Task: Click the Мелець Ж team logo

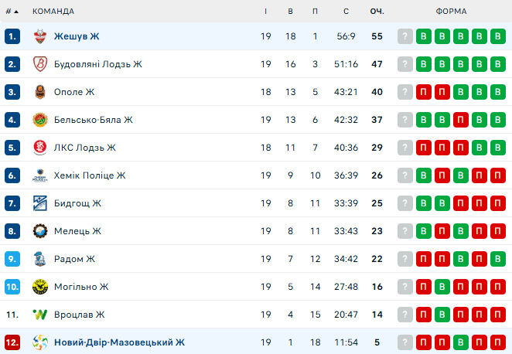Action: [x=40, y=231]
